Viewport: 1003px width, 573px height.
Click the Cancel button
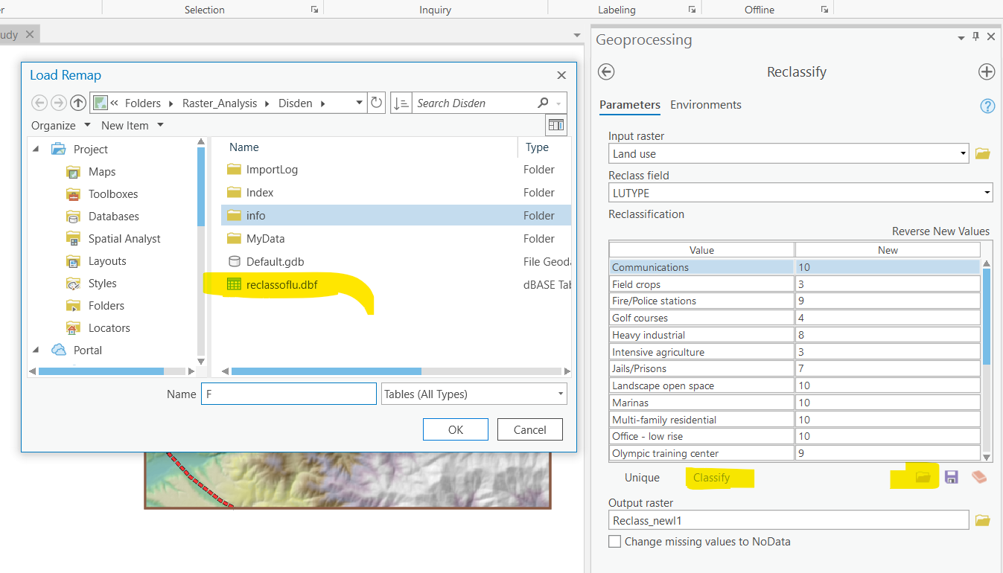pos(529,429)
